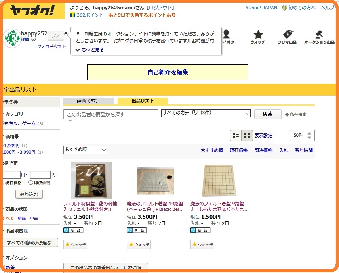Click the beginner mark icon by 初めての方へ
The width and height of the screenshot is (339, 273).
click(285, 8)
